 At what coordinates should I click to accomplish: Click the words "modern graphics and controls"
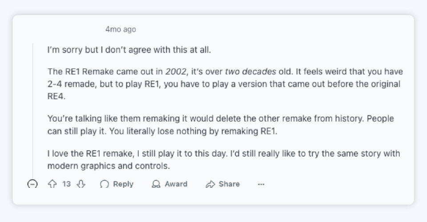tap(109, 166)
